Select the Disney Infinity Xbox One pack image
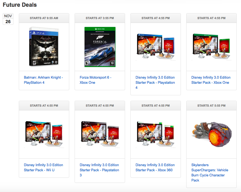The width and height of the screenshot is (241, 192). (211, 47)
